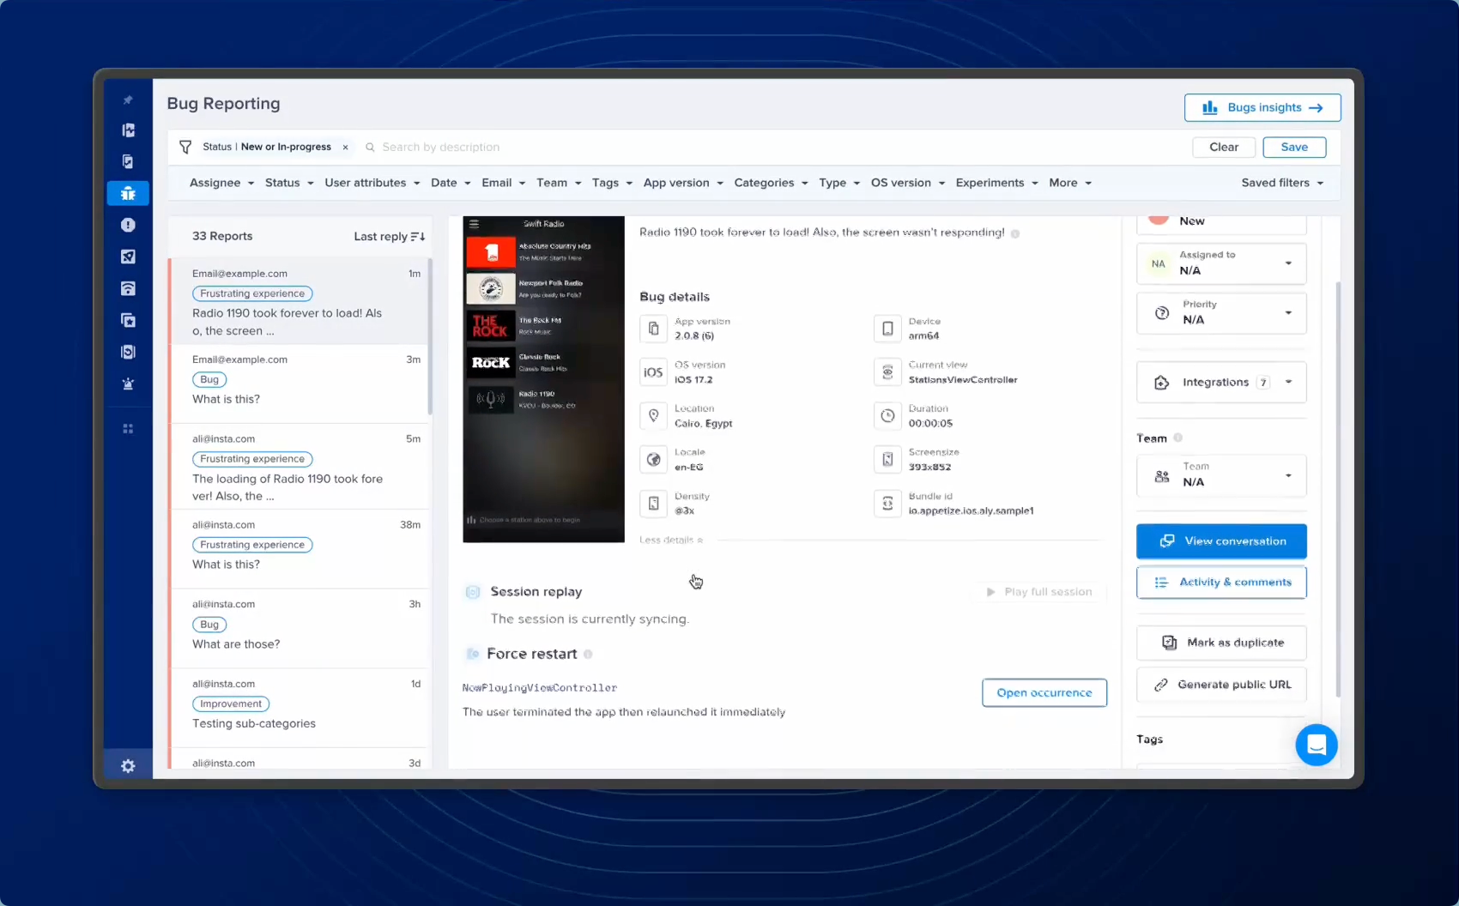1459x906 pixels.
Task: Click the funnel icon beside the status filter
Action: tap(185, 147)
